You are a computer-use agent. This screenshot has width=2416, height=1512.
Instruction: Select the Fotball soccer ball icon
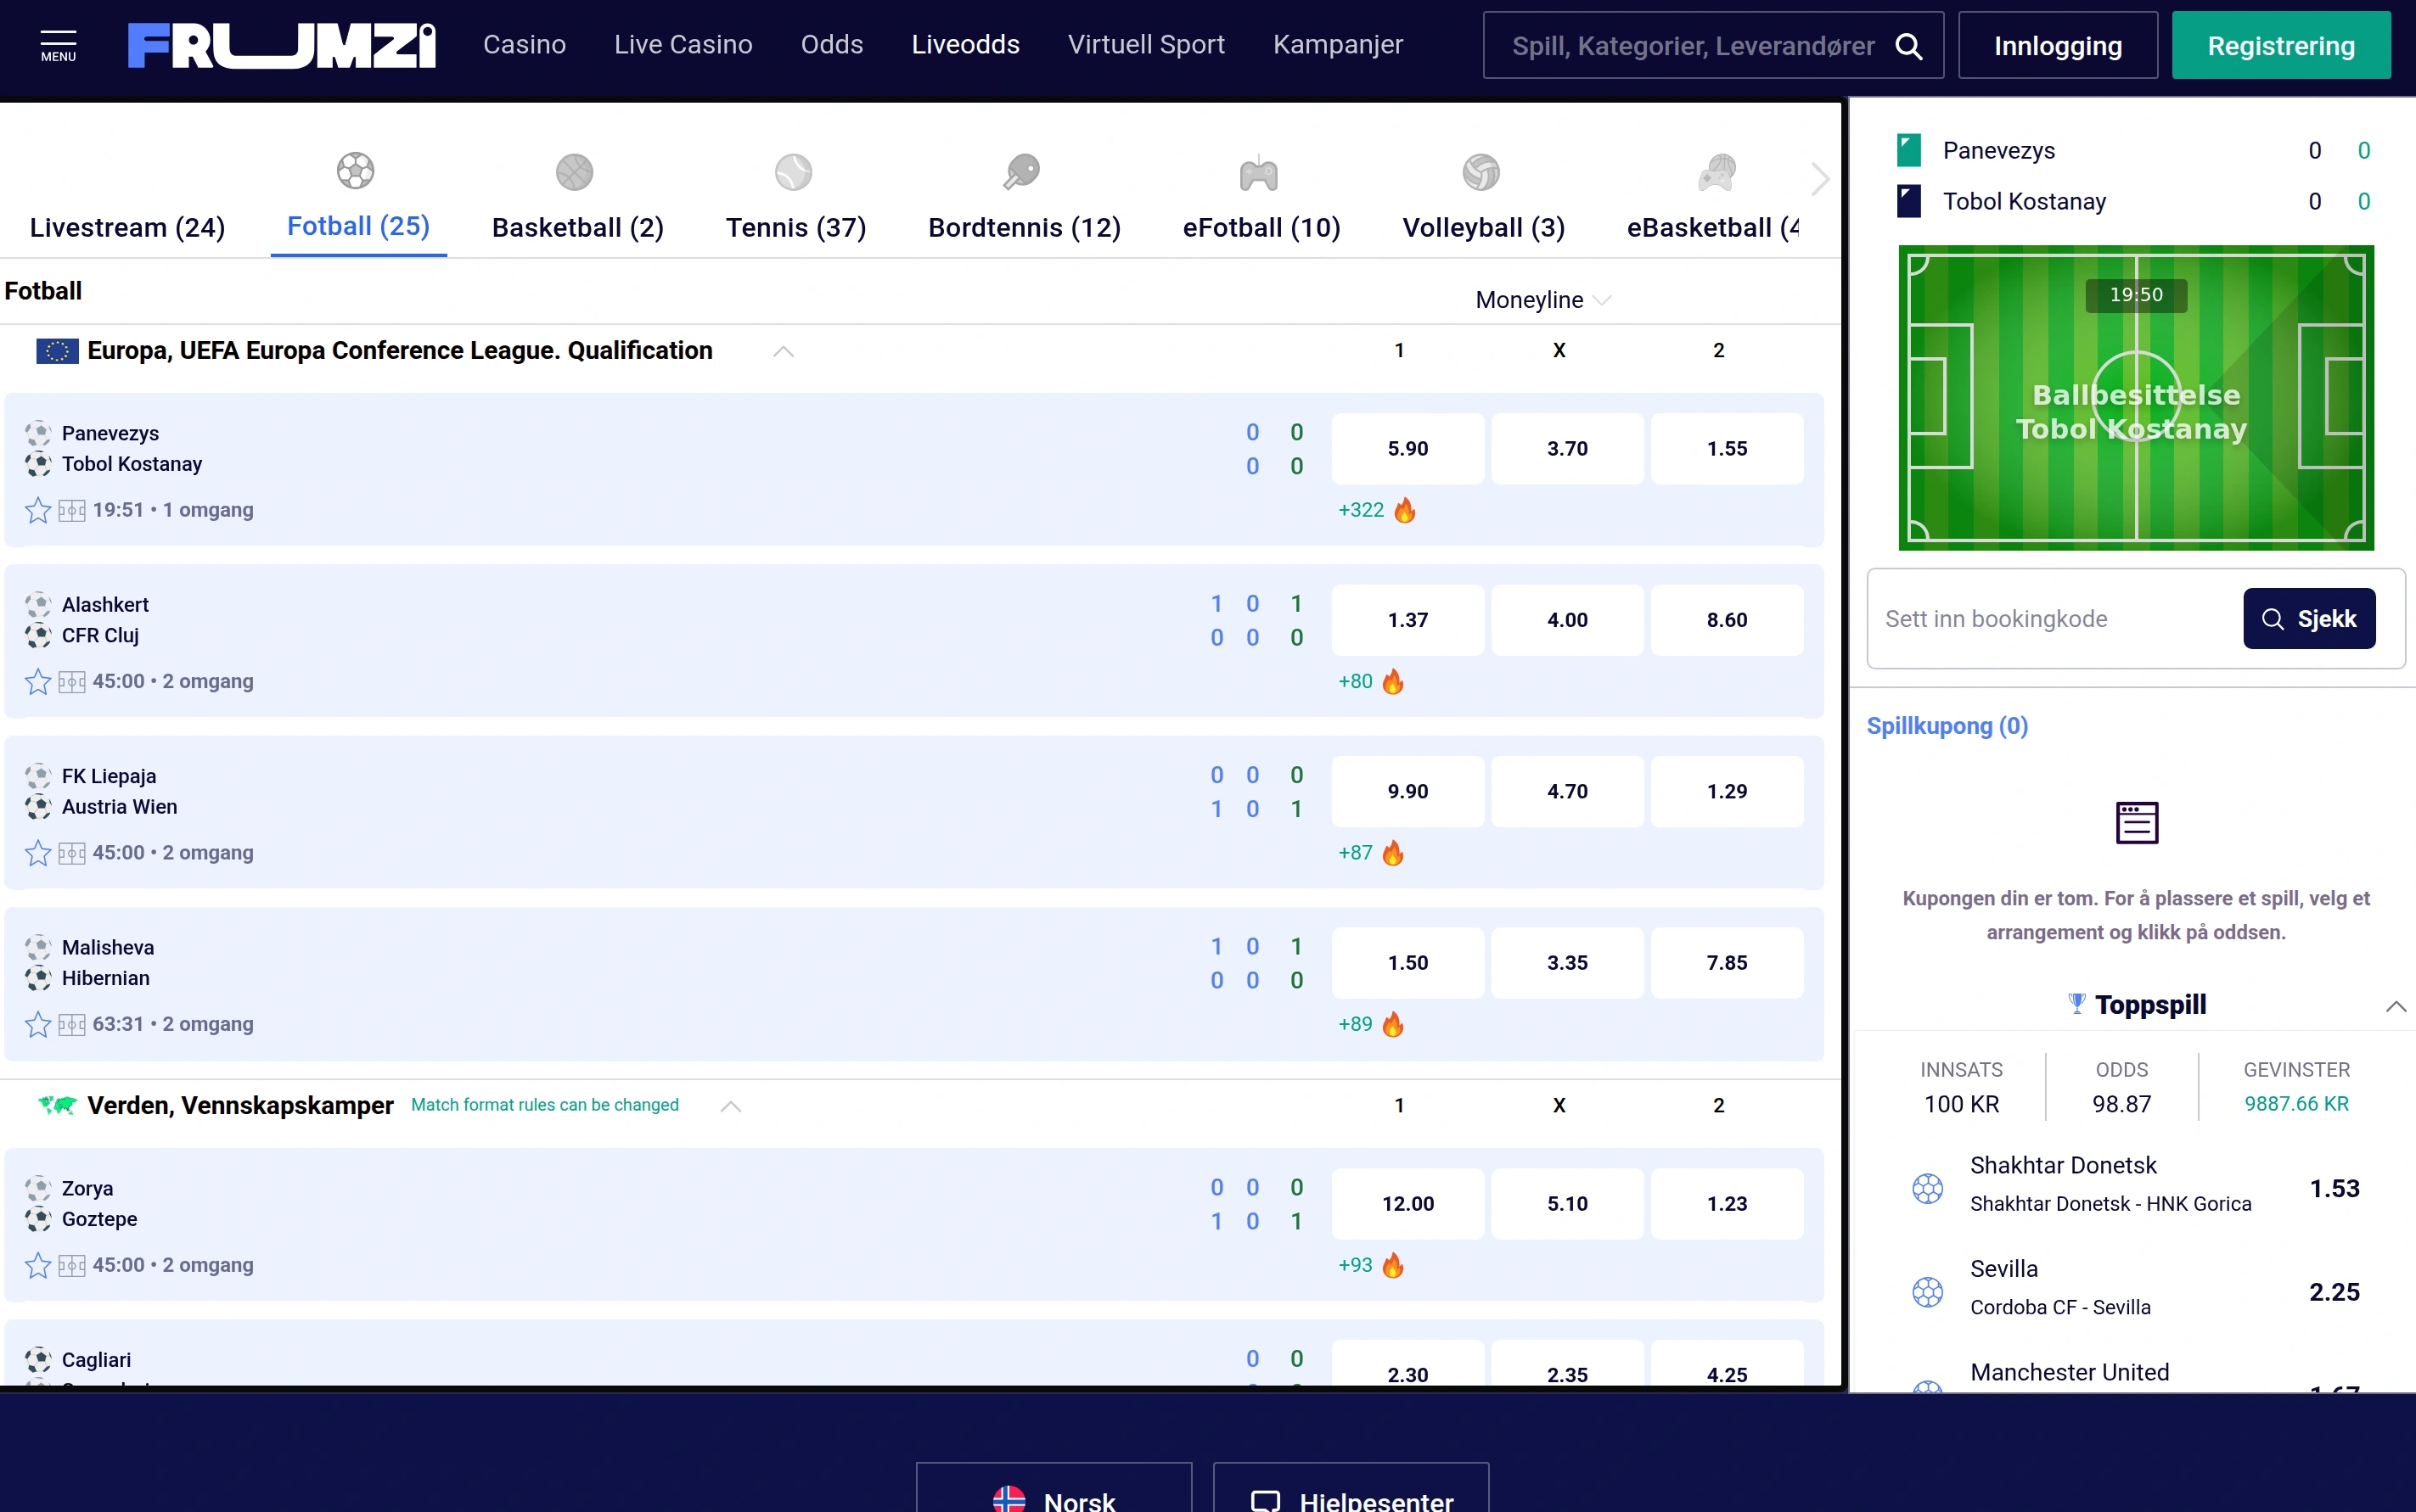(x=355, y=171)
